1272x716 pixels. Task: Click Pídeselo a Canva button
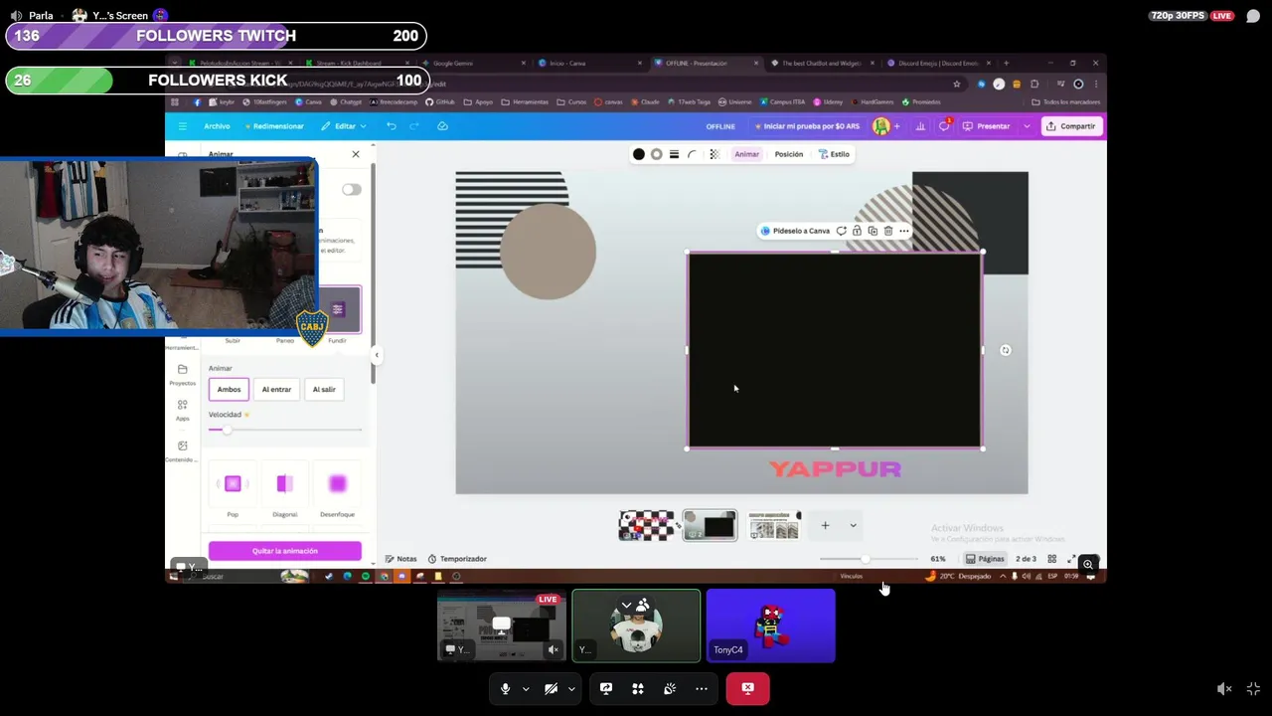coord(795,231)
